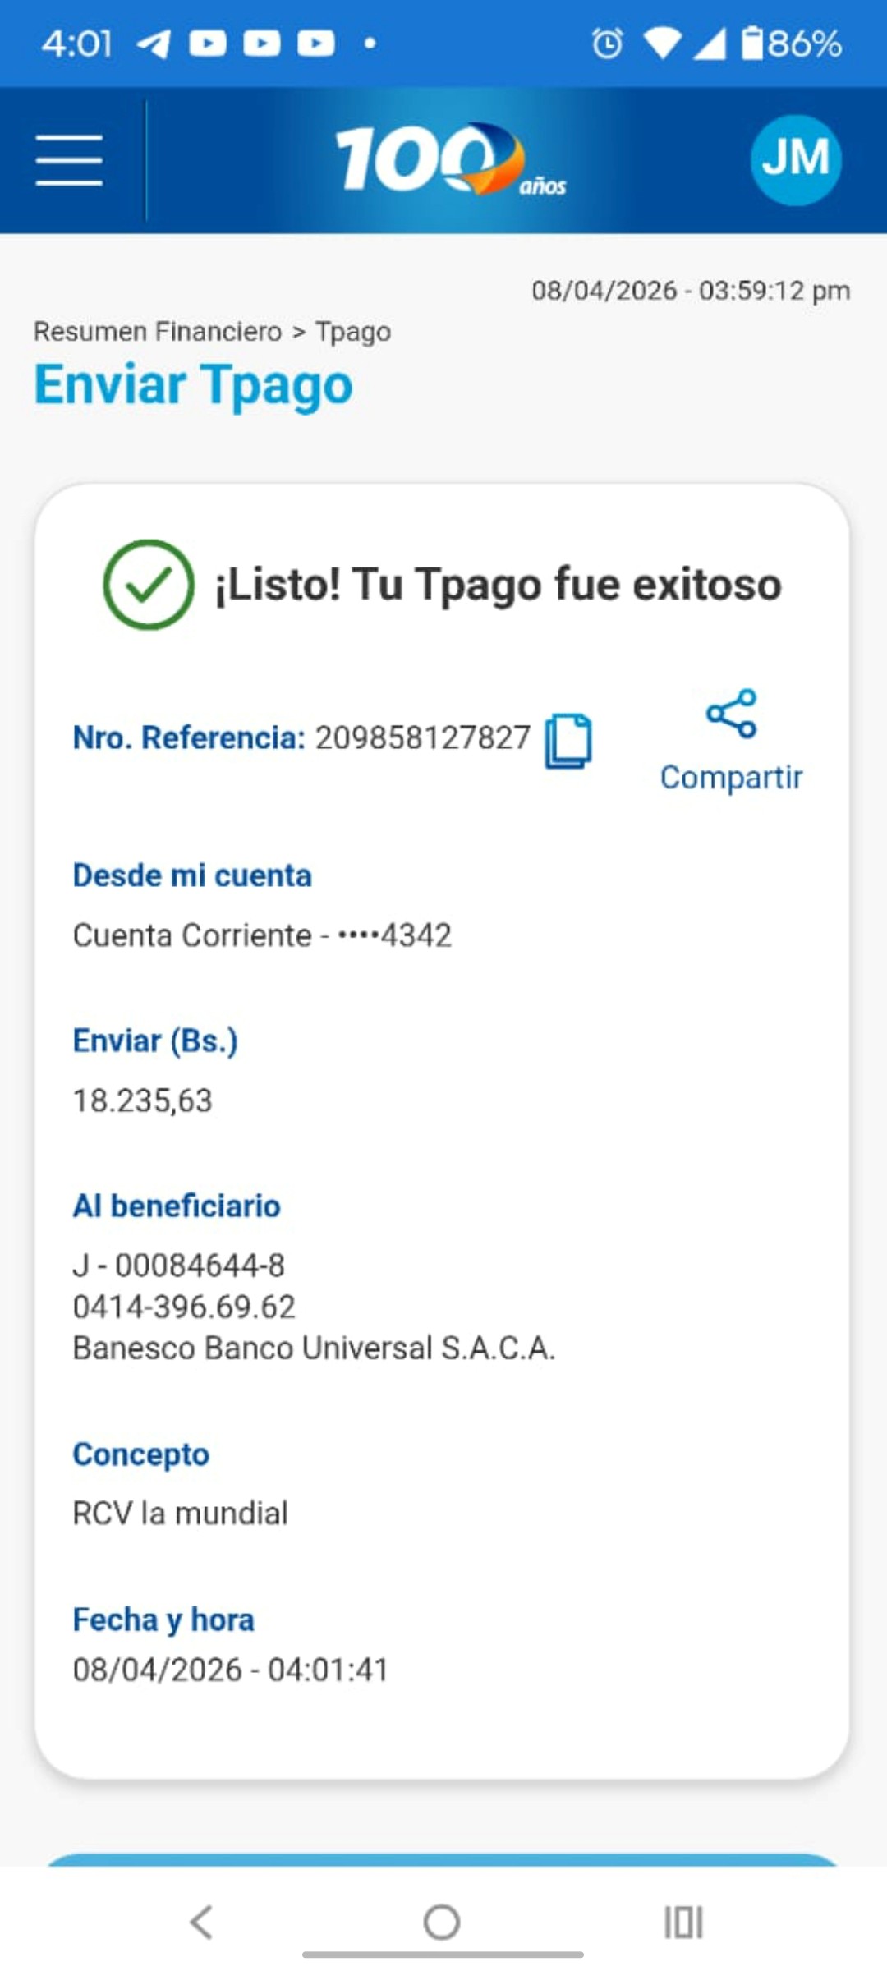Tap the reference number 209858127827
This screenshot has width=887, height=1971.
coord(423,737)
